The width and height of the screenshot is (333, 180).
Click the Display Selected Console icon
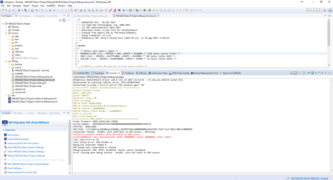point(313,73)
